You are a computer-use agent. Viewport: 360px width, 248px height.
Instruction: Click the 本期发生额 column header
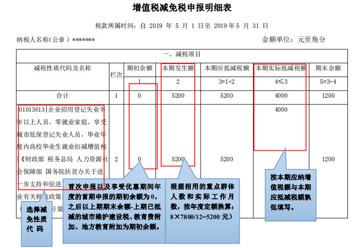[x=178, y=68]
